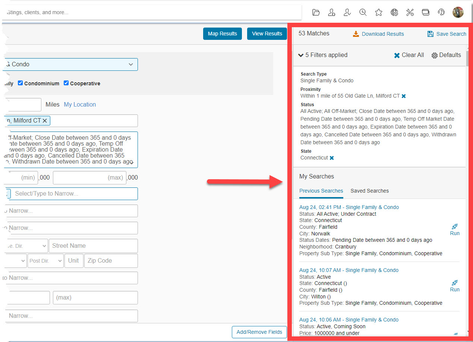The height and width of the screenshot is (342, 473).
Task: Remove the Milford CT location chip
Action: (x=45, y=121)
